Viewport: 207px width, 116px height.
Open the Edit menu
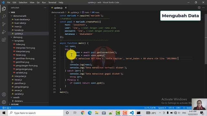coord(14,3)
